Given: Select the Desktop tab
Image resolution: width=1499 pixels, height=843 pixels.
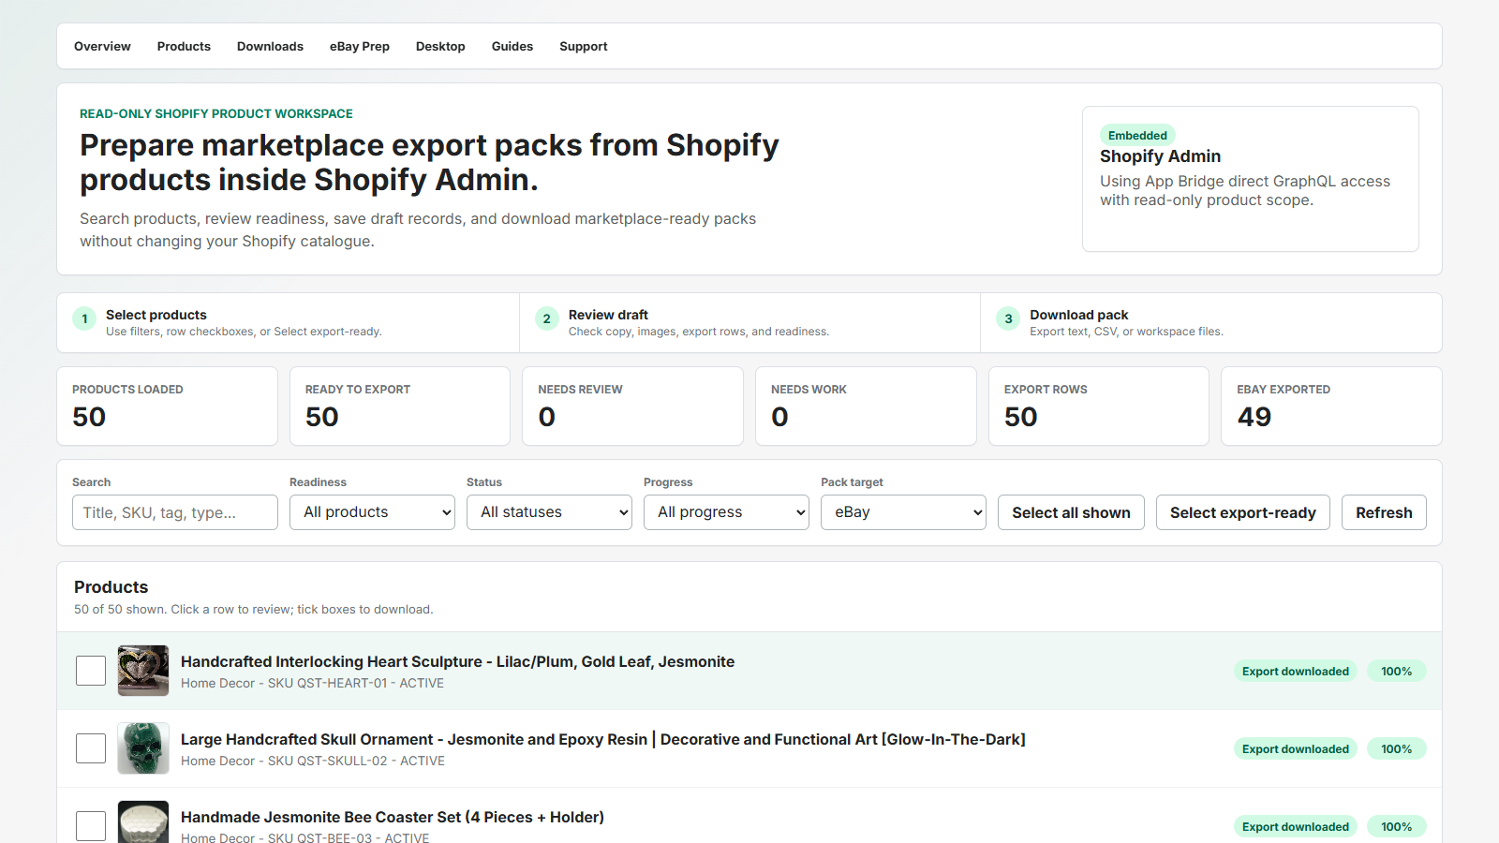Looking at the screenshot, I should (440, 46).
